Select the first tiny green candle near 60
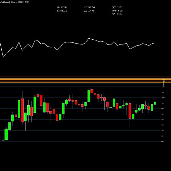The image size is (171, 171). (x=3, y=140)
